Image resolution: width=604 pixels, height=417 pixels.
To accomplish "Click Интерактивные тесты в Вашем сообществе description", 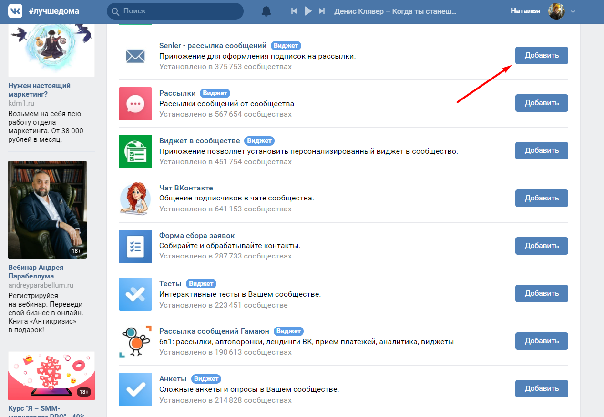I will (x=240, y=294).
